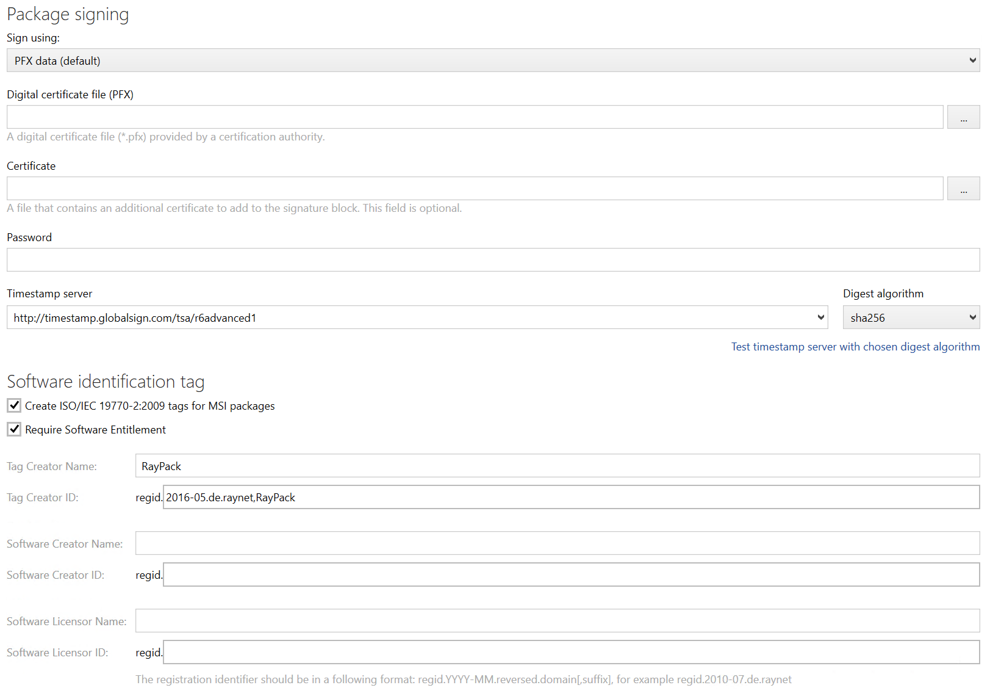
Task: Focus the Digital certificate file PFX input
Action: point(427,117)
